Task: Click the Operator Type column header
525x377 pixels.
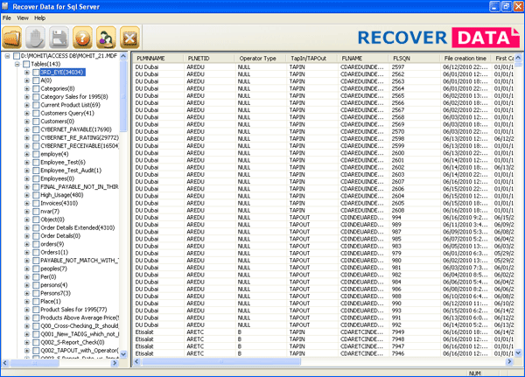Action: tap(257, 58)
